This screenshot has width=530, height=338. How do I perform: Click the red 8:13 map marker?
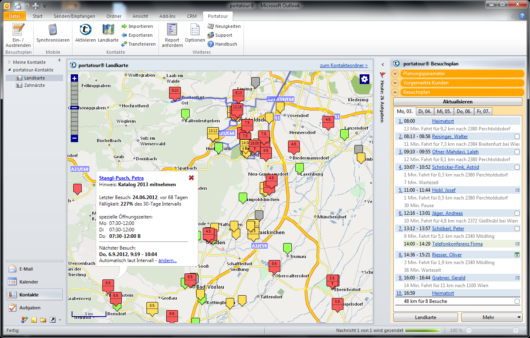pyautogui.click(x=238, y=95)
